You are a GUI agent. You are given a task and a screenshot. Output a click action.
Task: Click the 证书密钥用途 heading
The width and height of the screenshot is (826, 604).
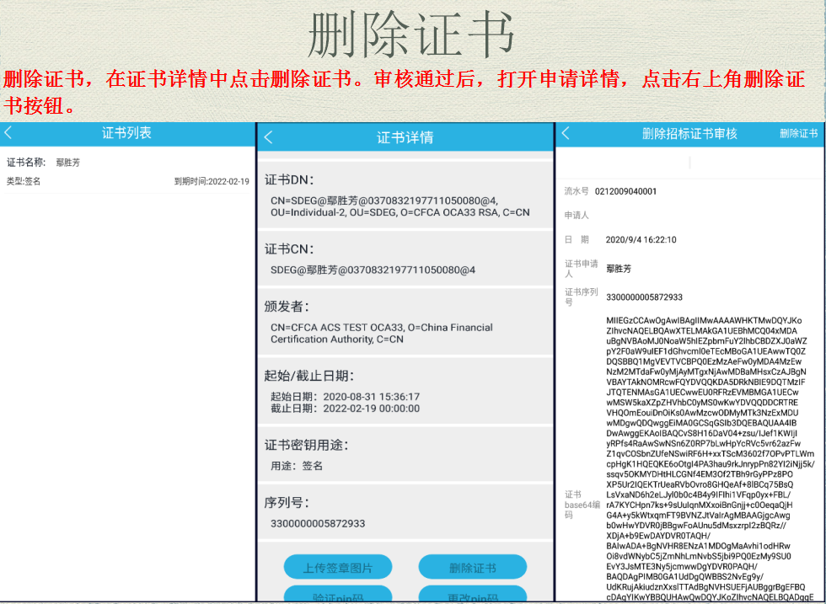click(x=306, y=446)
